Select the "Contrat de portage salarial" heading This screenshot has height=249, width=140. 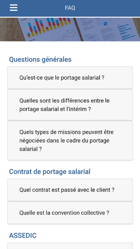click(x=50, y=172)
